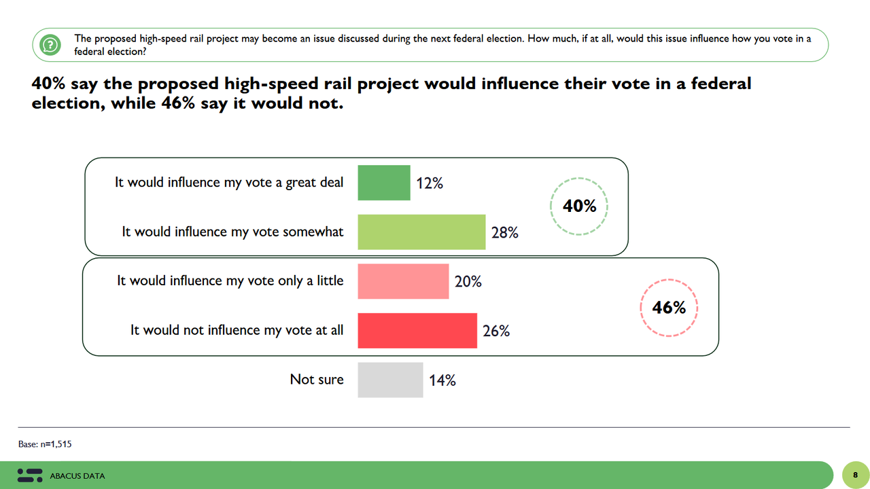Click the bold slide headline text
Screen dimensions: 870x489
(x=391, y=94)
